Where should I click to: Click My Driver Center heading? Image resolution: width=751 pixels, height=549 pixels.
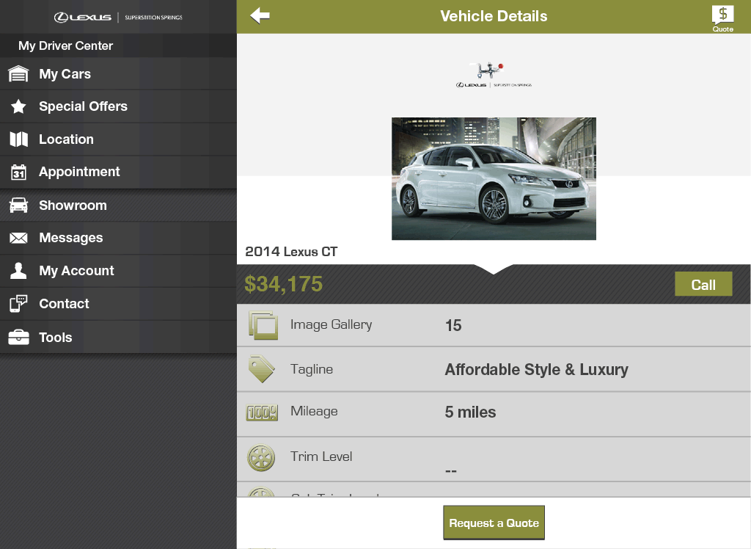(65, 46)
